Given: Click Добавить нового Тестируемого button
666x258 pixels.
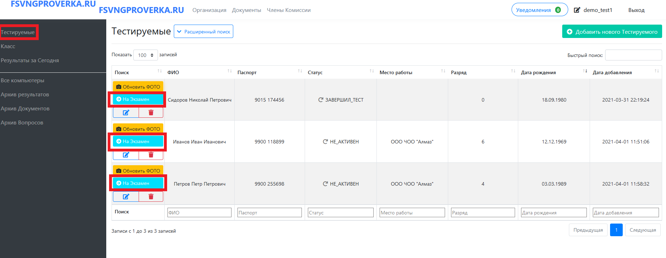Looking at the screenshot, I should coord(612,32).
